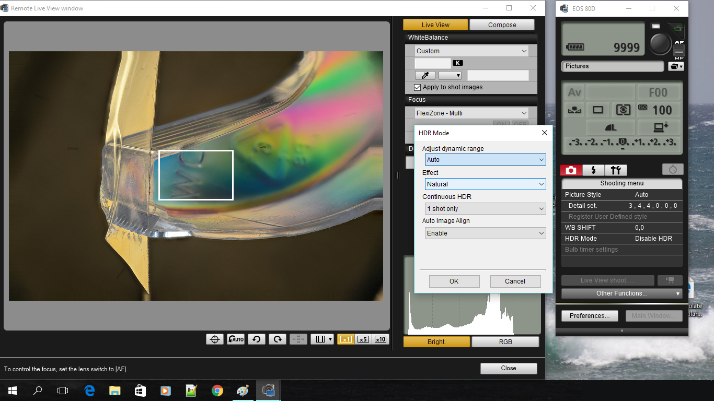Enable Apply to shot images
The height and width of the screenshot is (401, 714).
click(417, 87)
